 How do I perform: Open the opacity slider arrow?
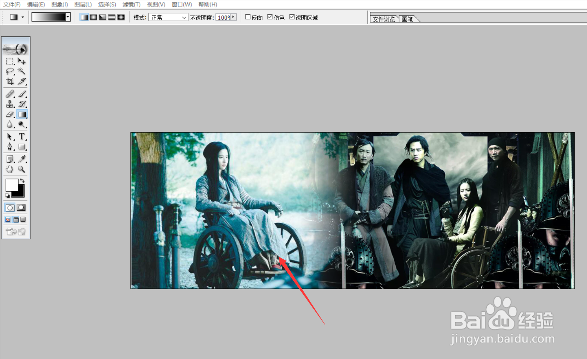(x=233, y=17)
